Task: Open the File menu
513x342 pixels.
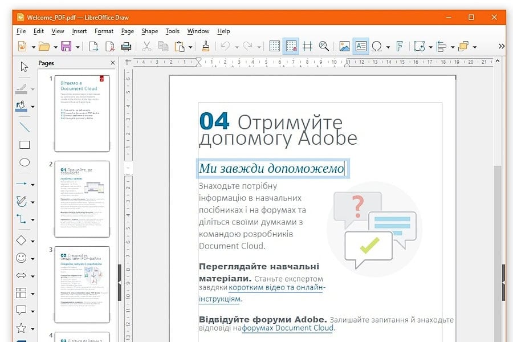Action: point(21,31)
